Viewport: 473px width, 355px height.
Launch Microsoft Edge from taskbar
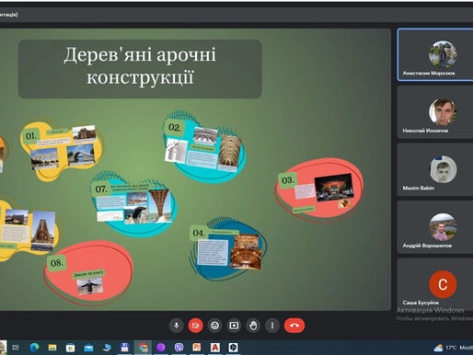tap(34, 348)
